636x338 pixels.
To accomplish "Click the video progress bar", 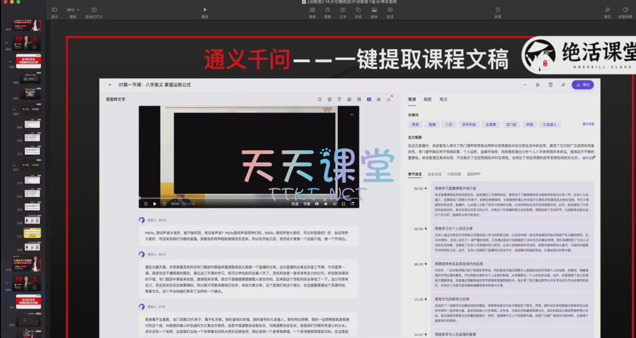I will 248,198.
